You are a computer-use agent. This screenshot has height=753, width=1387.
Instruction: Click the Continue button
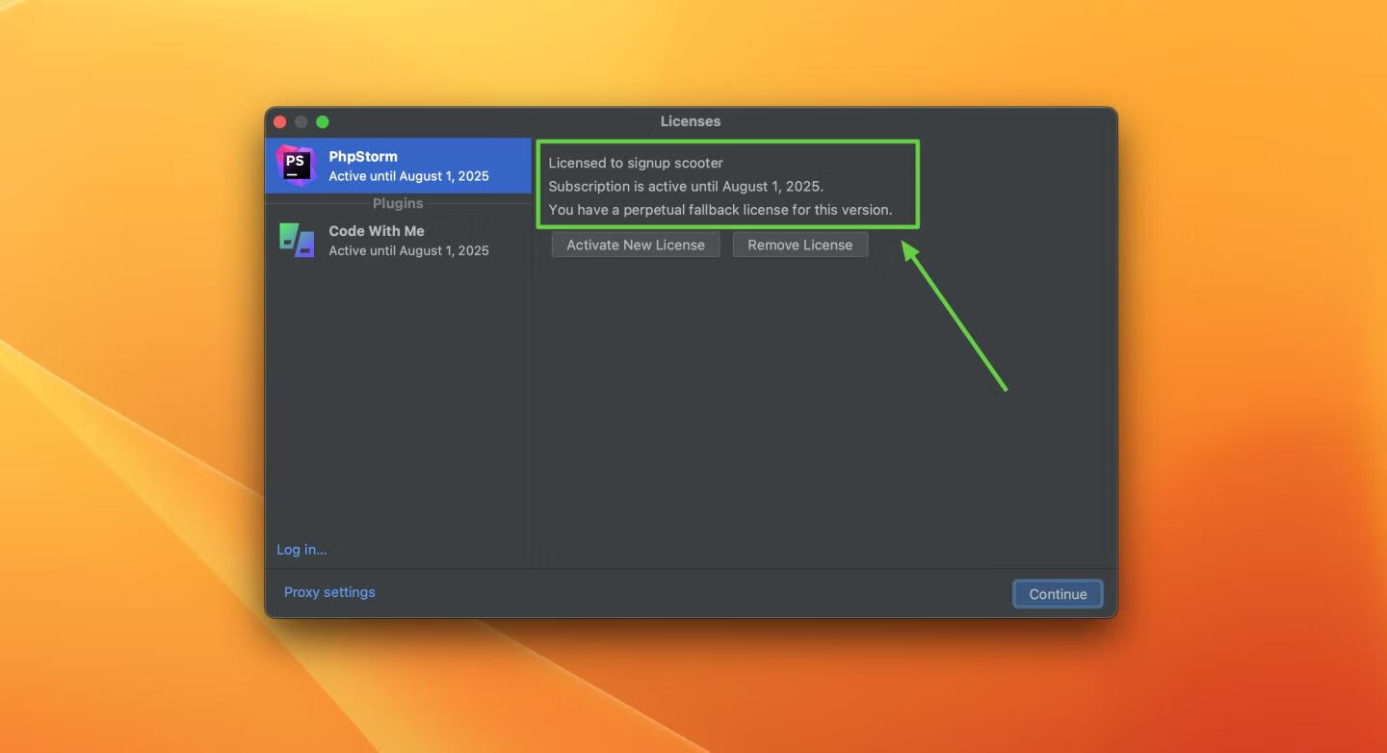pyautogui.click(x=1058, y=594)
